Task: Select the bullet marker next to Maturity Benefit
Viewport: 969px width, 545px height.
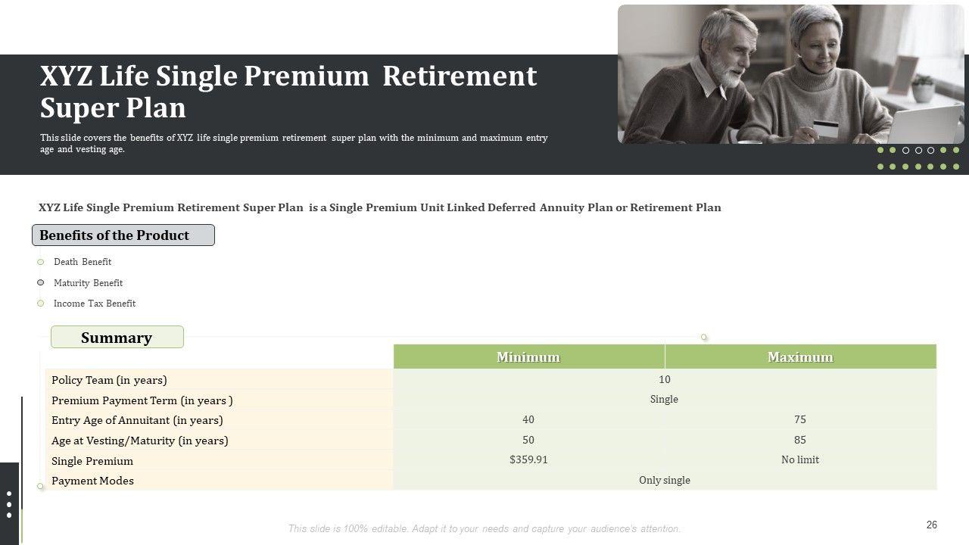Action: [x=41, y=282]
